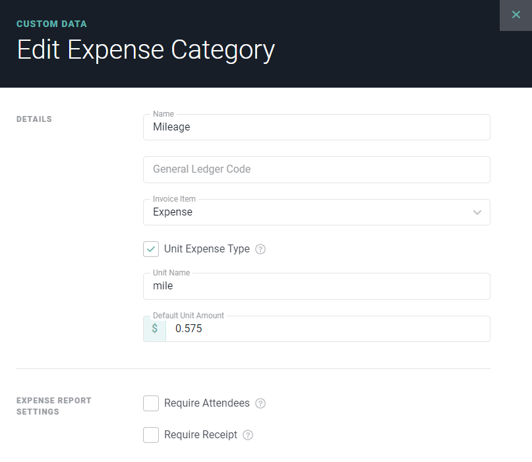
Task: Click the General Ledger Code field
Action: (316, 169)
